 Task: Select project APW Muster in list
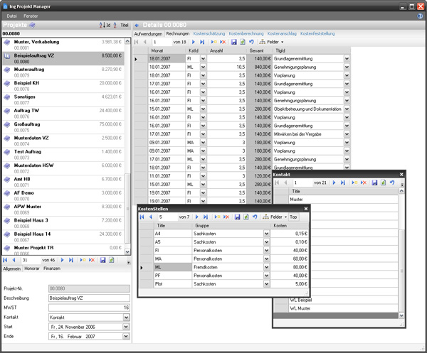(63, 210)
